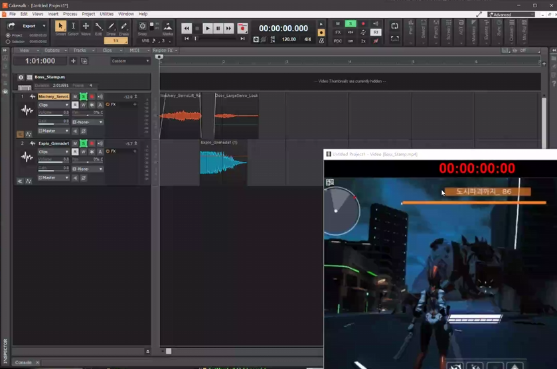
Task: Switch to the Console tab
Action: pos(23,362)
